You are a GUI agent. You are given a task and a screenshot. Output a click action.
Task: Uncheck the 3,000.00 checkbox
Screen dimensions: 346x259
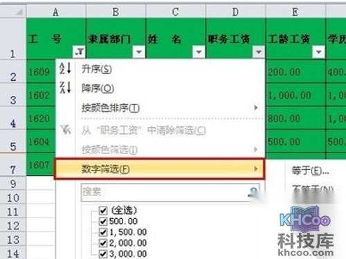[x=103, y=253]
